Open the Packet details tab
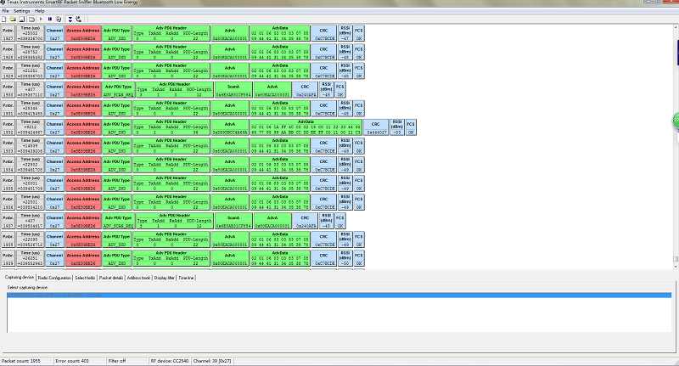The image size is (679, 366). [x=111, y=278]
